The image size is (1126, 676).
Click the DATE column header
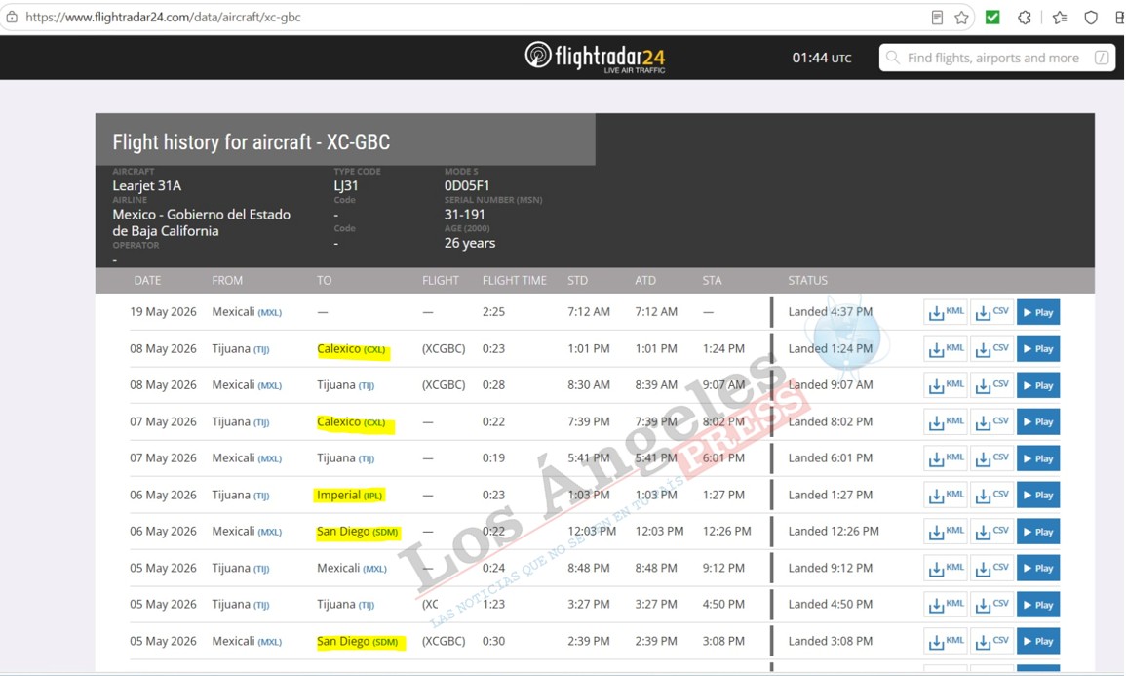point(147,280)
